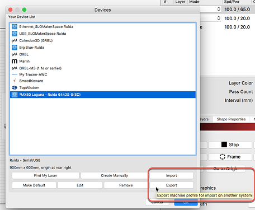Open the mode dropdown on the 100.0 / 65.0 row
Screen dimensions: 255x210
(x=219, y=9)
